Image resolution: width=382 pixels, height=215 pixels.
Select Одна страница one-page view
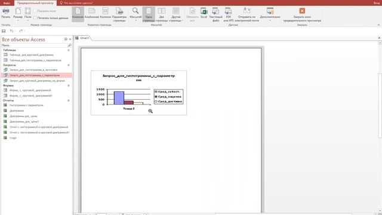coord(149,14)
